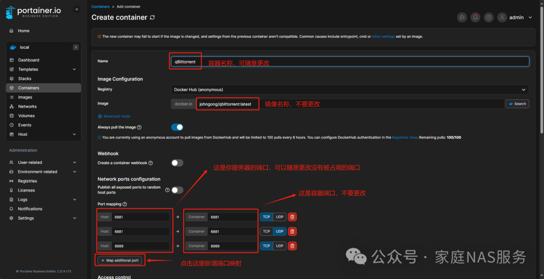Click the container Name input field
The image size is (544, 279).
(350, 62)
